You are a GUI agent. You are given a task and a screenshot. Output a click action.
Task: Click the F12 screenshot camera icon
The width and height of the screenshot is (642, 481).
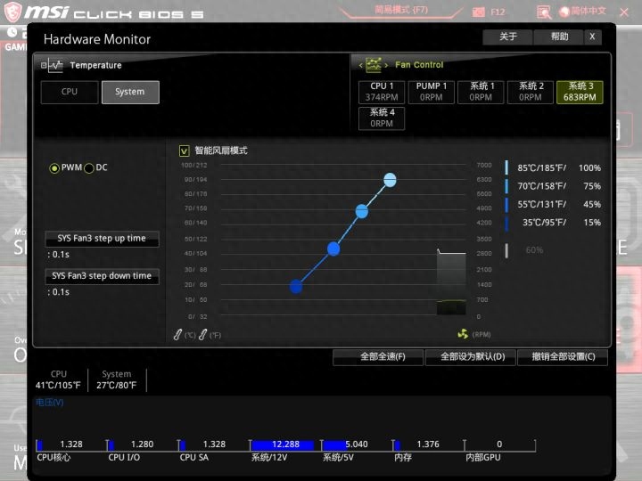pyautogui.click(x=478, y=12)
